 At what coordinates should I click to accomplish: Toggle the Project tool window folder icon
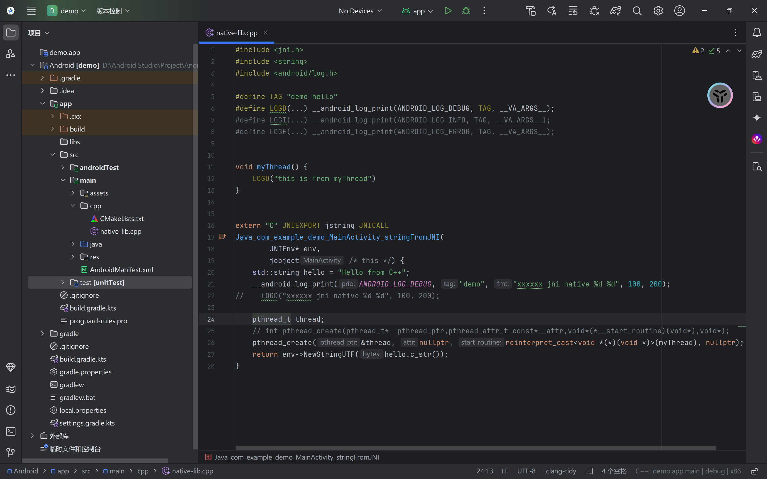[10, 32]
